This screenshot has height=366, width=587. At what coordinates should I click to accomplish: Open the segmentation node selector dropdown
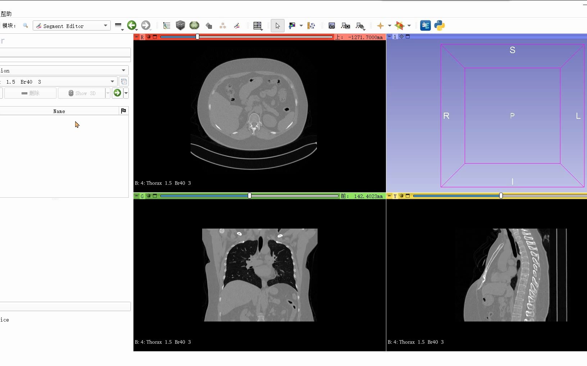pyautogui.click(x=64, y=70)
